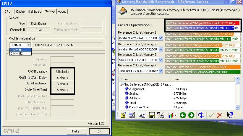The height and width of the screenshot is (136, 243).
Task: Click the diamond icon next to Data Item Size
Action: pos(127,107)
